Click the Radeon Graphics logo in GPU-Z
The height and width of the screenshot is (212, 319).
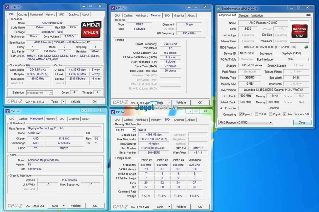(x=299, y=31)
